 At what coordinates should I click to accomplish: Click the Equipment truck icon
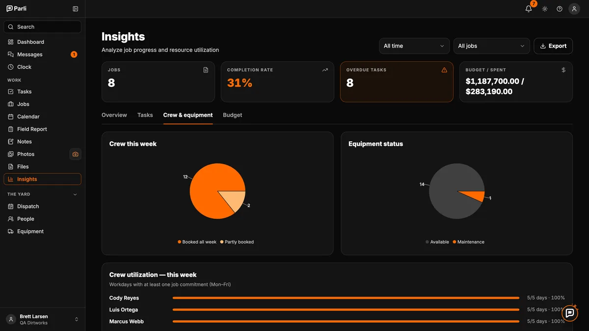pos(11,231)
